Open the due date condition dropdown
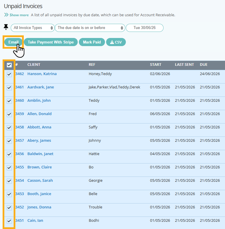This screenshot has width=225, height=229. click(90, 28)
